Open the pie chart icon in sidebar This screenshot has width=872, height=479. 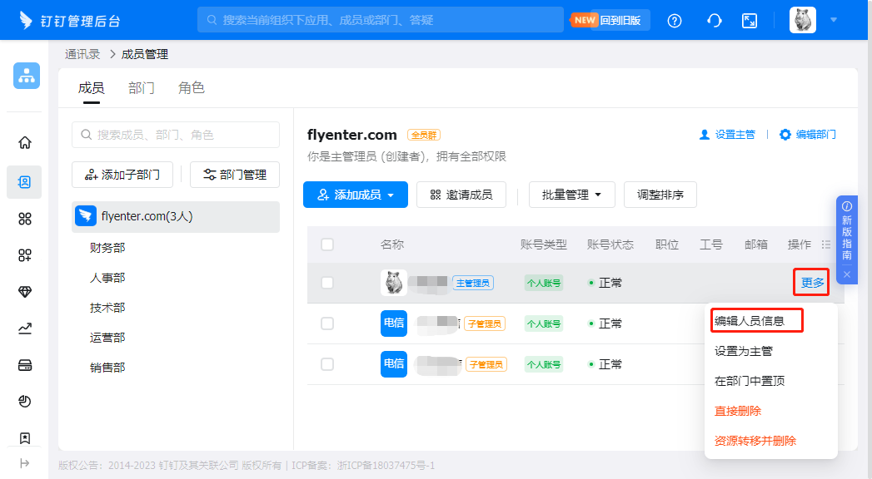(x=25, y=402)
